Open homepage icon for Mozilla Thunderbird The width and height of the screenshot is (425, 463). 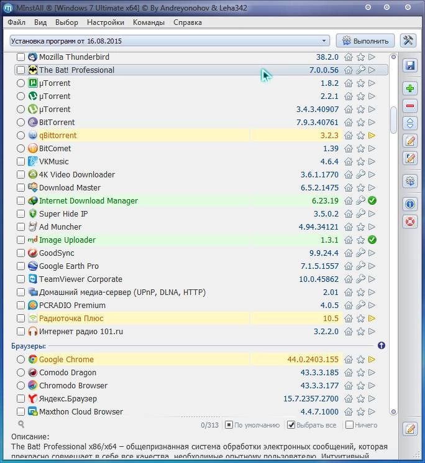click(x=349, y=57)
